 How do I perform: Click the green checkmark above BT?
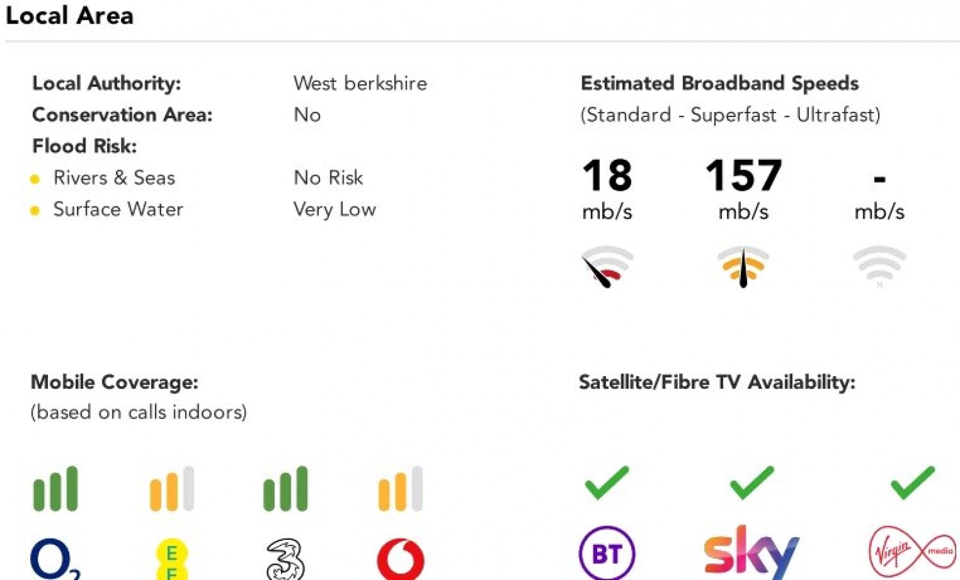607,483
